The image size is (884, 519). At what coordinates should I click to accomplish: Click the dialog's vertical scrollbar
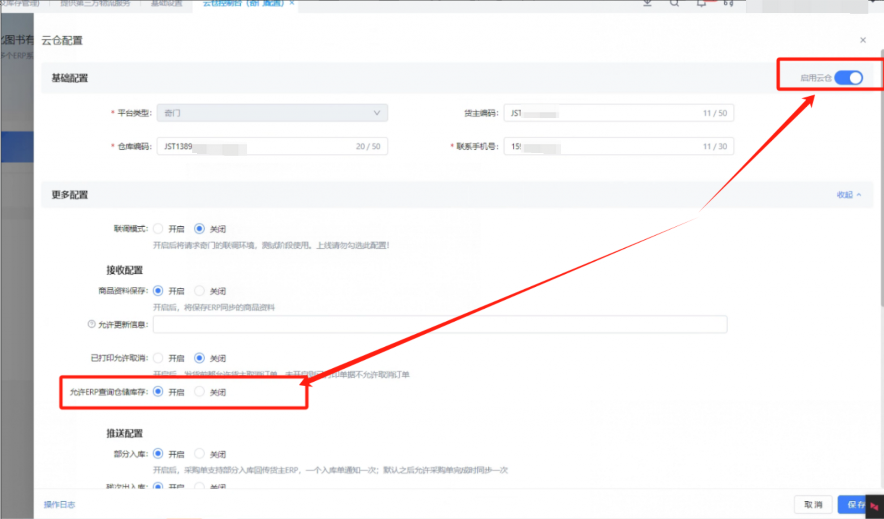pyautogui.click(x=882, y=177)
